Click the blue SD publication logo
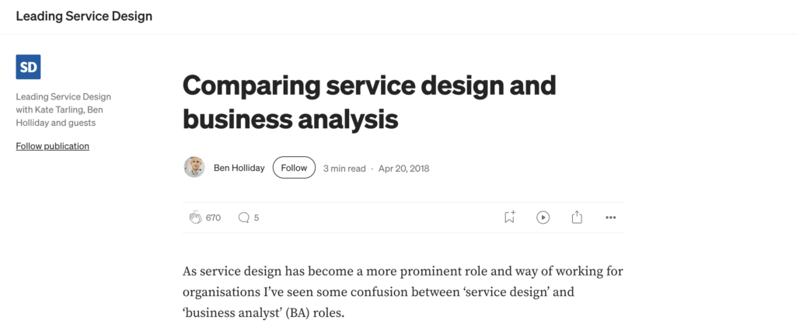 (28, 67)
